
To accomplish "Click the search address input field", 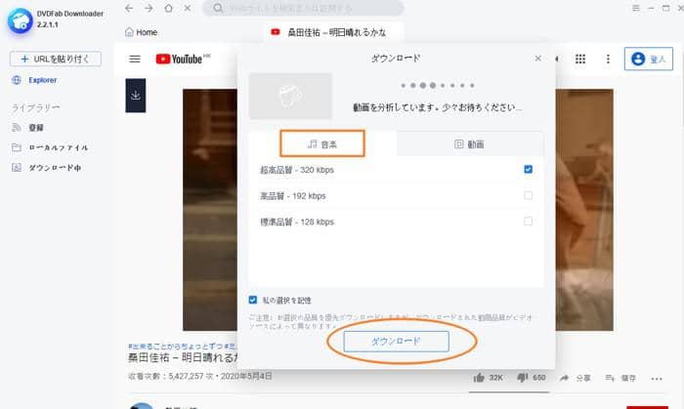I will pyautogui.click(x=303, y=8).
